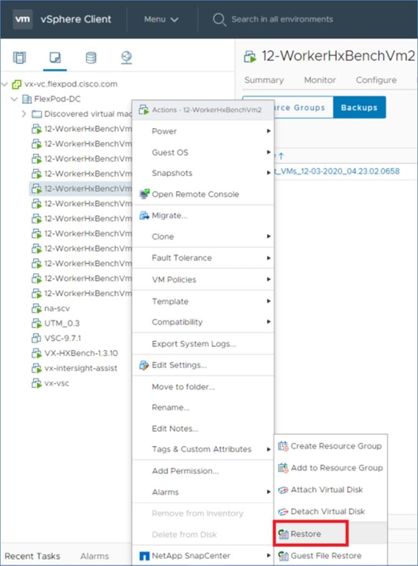Click vCenter icon beside vx-vc.flexpod.cisco.com
The image size is (418, 566).
tap(17, 84)
